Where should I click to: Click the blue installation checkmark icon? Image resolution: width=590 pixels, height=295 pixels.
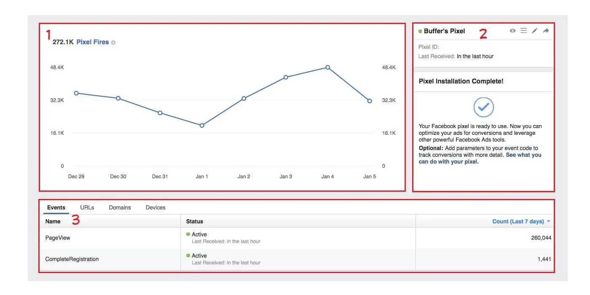coord(484,107)
